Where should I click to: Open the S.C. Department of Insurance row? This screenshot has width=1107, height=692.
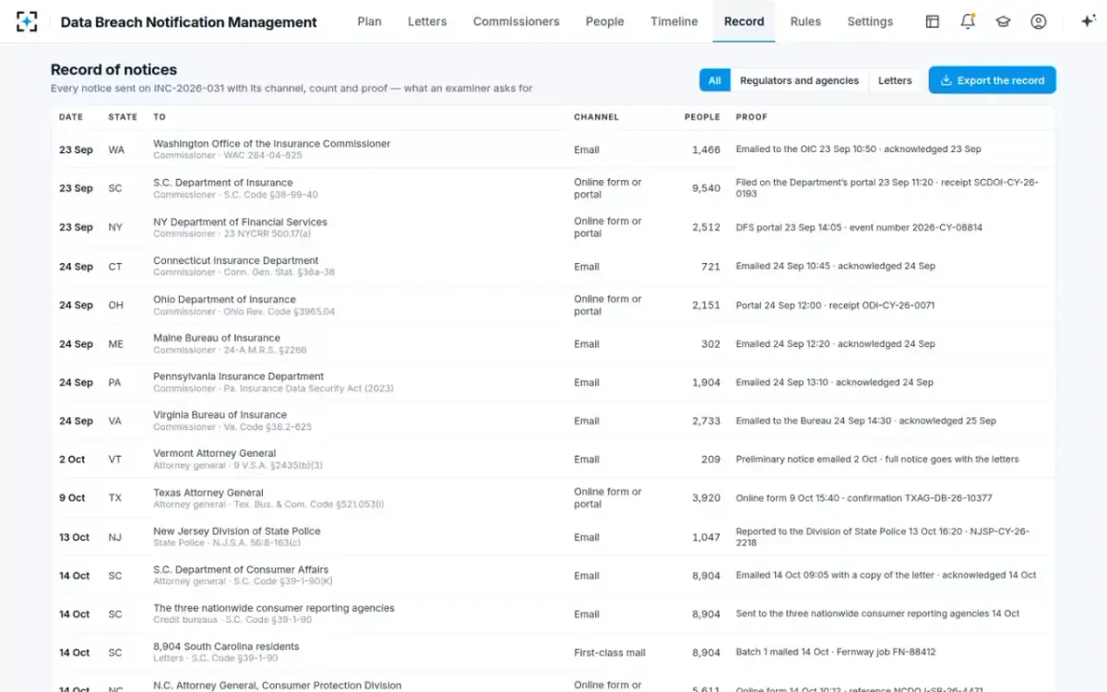coord(553,188)
